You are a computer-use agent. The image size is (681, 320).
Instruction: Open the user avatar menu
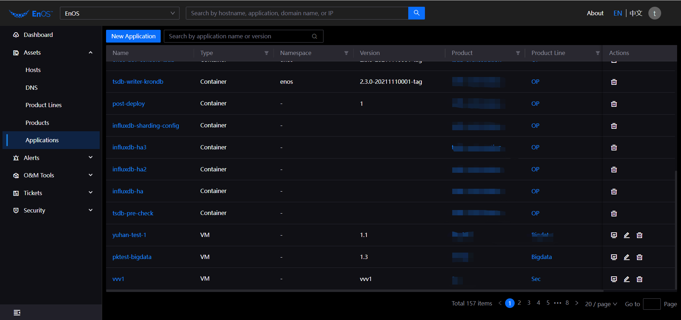(654, 13)
